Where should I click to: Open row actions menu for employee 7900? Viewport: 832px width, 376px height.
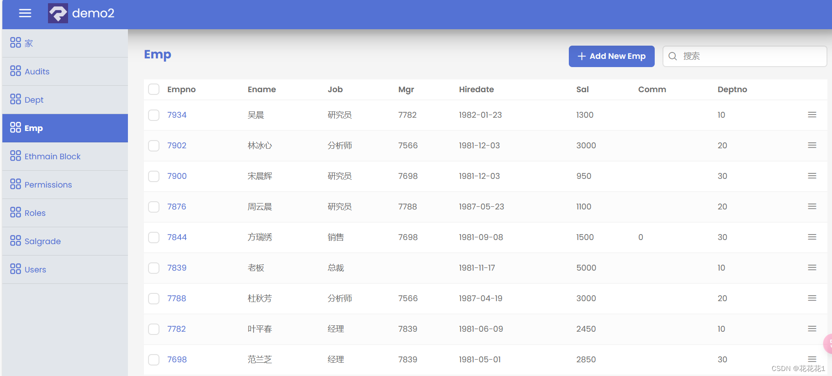[812, 176]
